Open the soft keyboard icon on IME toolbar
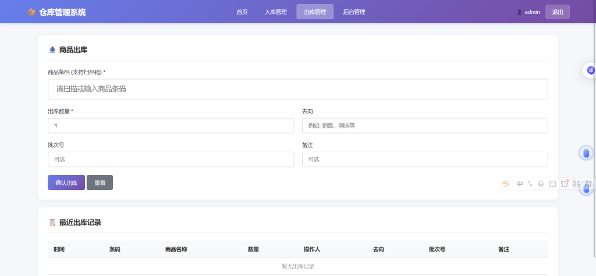The height and width of the screenshot is (276, 596). 553,184
